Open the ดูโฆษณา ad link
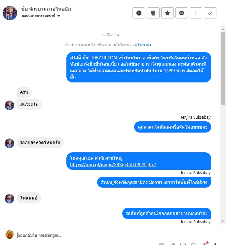This screenshot has width=226, height=245. pyautogui.click(x=143, y=45)
